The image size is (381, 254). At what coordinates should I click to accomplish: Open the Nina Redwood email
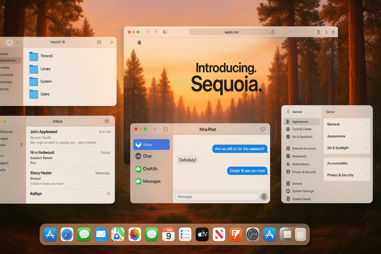pos(70,157)
